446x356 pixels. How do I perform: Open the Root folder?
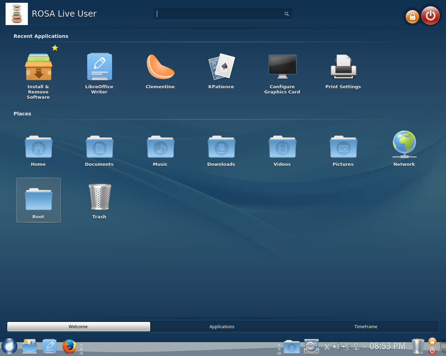[39, 200]
